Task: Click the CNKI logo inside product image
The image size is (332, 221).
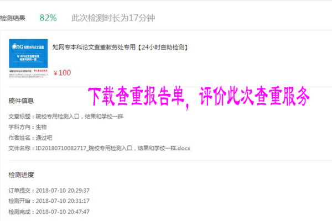Action: (x=17, y=46)
